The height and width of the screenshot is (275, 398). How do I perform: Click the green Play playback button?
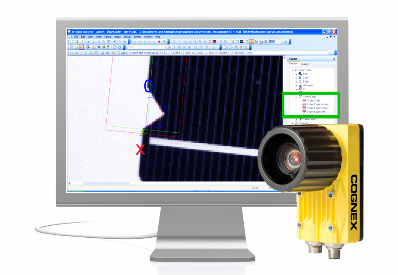tap(144, 42)
